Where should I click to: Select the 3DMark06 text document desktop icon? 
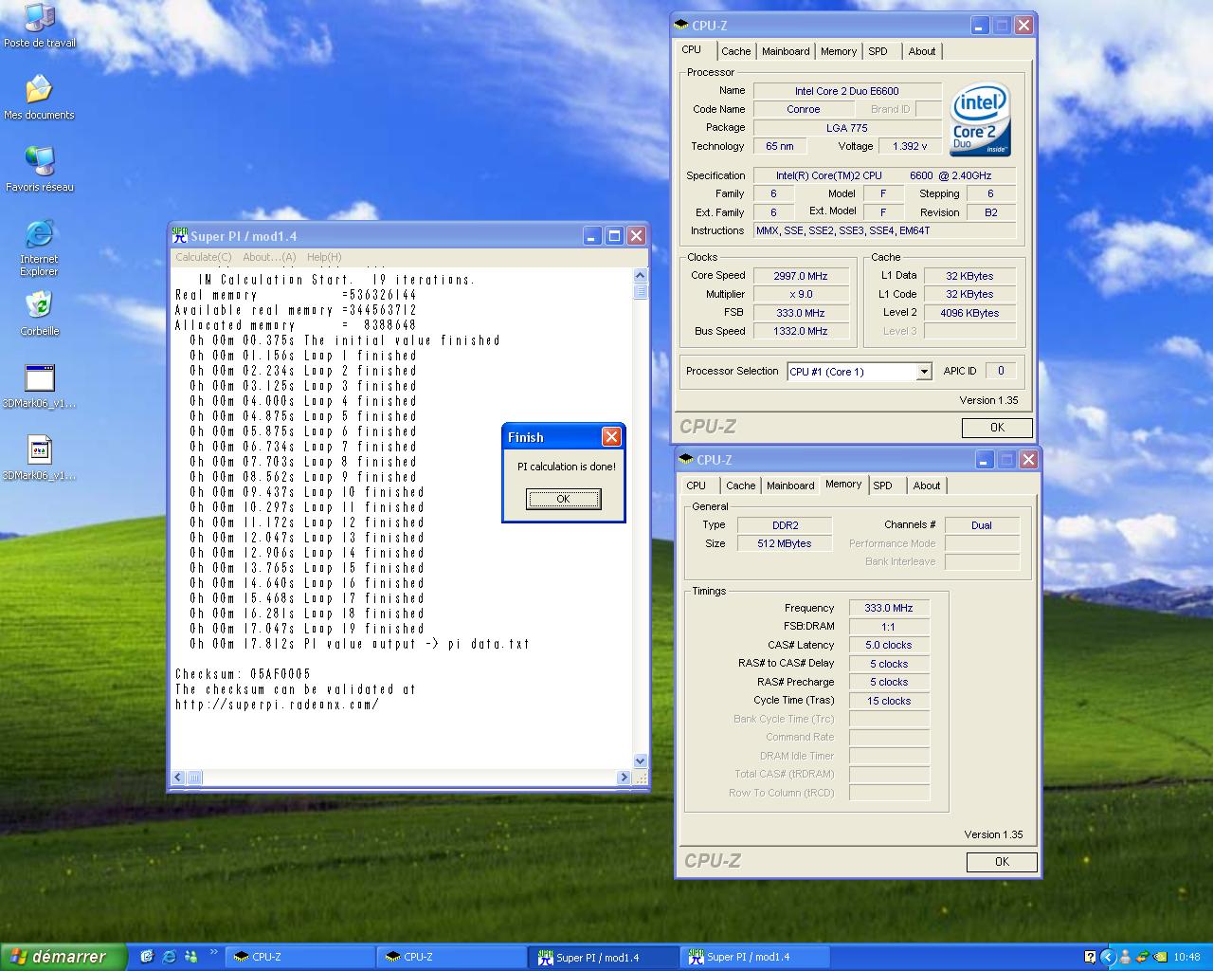(39, 458)
